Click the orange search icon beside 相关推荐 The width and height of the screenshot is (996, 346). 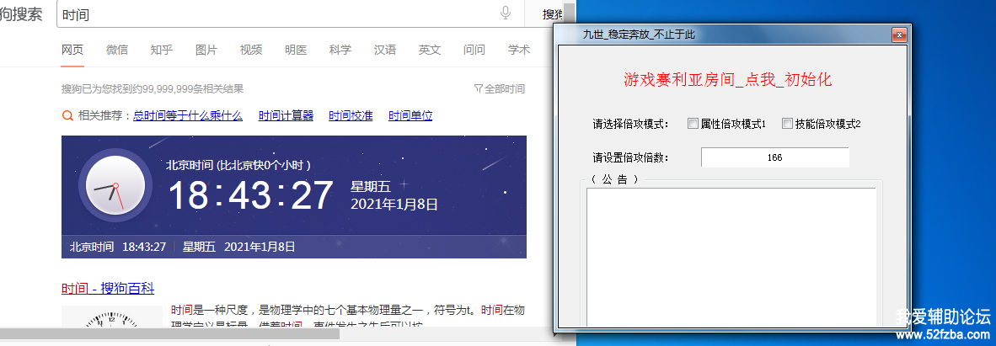click(x=67, y=115)
